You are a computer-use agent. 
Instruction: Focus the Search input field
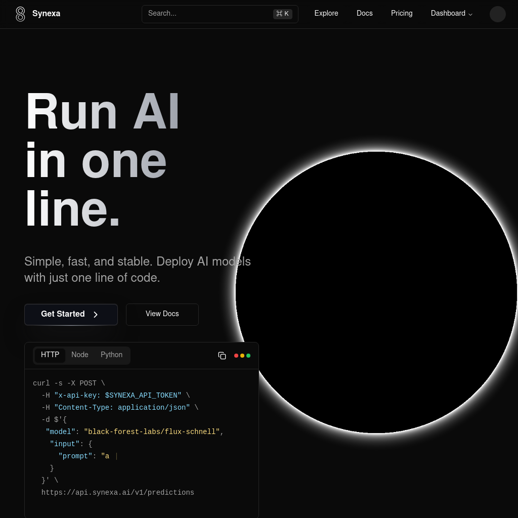pos(207,14)
